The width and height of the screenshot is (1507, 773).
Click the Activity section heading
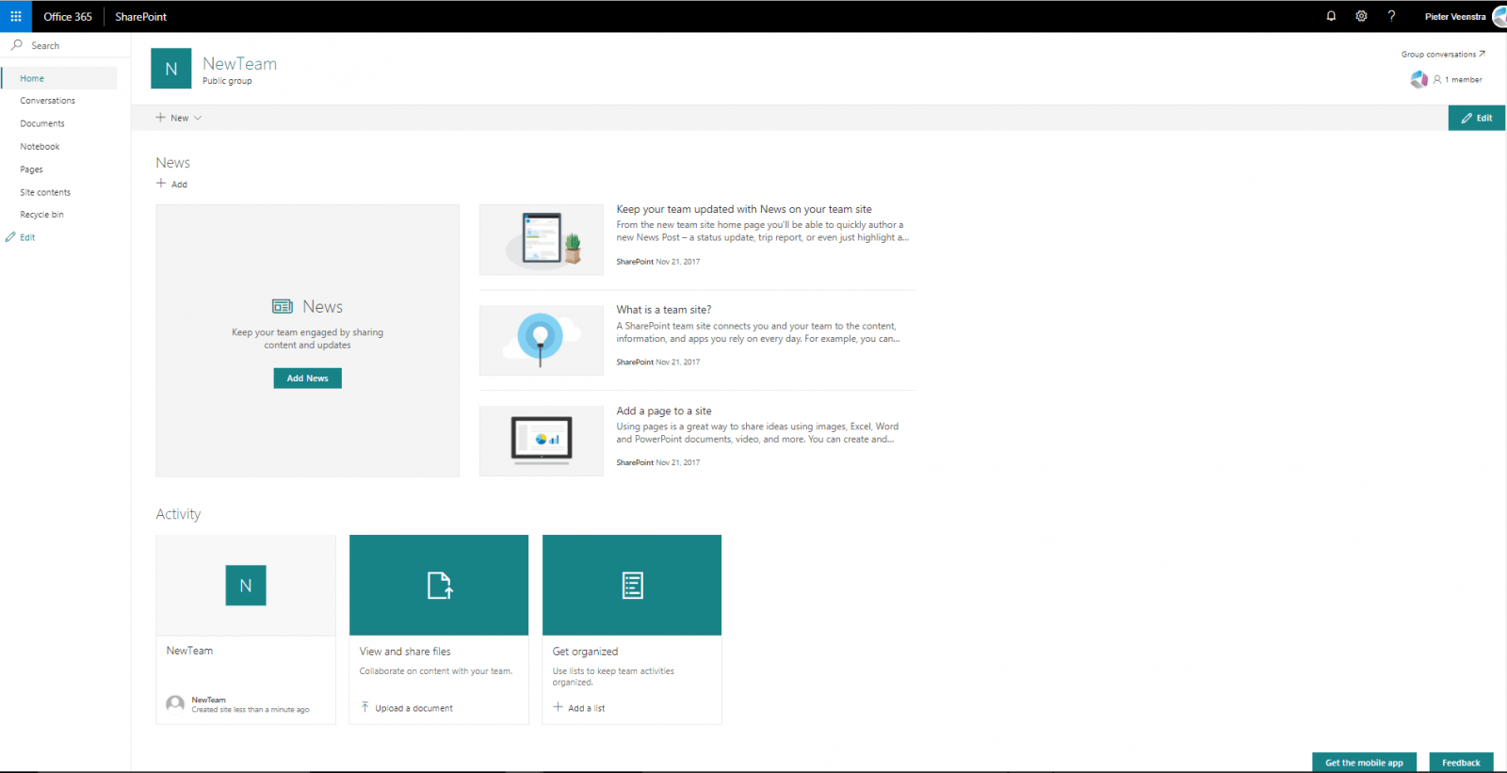(178, 514)
